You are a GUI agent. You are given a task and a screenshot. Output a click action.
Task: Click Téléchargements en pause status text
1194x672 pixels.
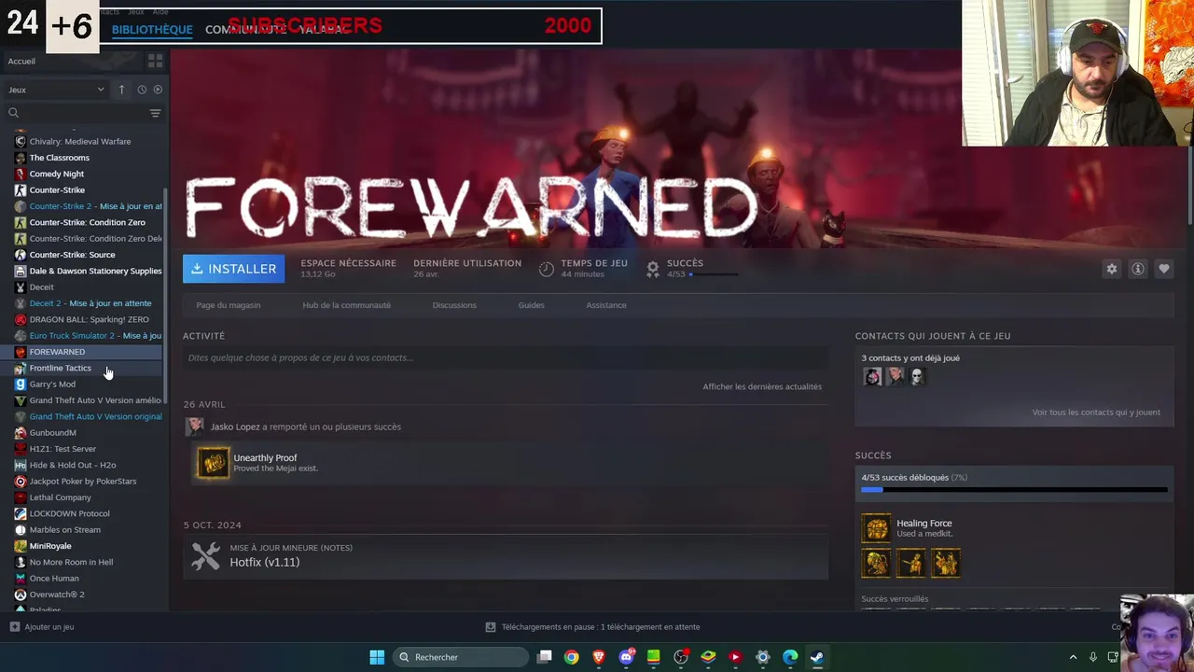tap(601, 627)
